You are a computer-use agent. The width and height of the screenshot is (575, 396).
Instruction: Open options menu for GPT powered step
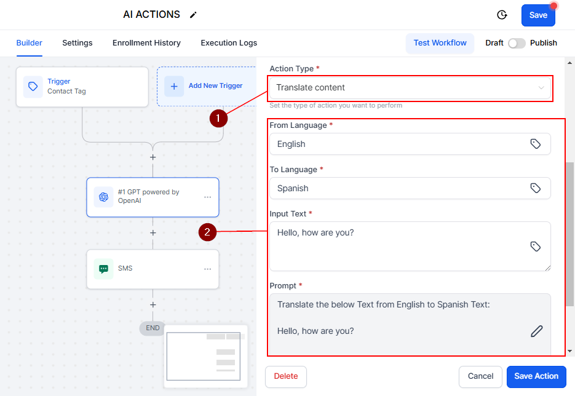[x=208, y=197]
